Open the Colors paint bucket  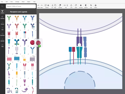pyautogui.click(x=95, y=6)
